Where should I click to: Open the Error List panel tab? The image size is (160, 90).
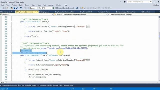[21, 85]
